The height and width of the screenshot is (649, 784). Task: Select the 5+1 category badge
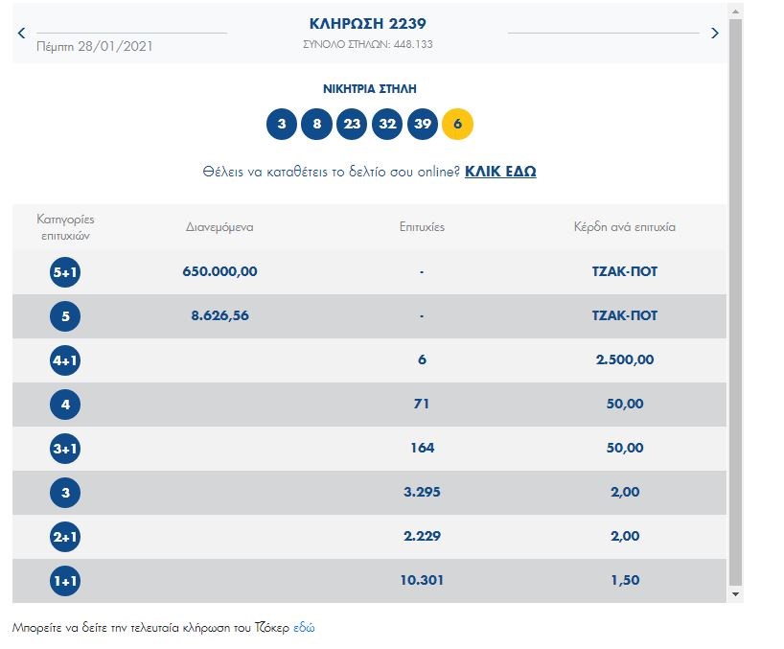tap(65, 272)
